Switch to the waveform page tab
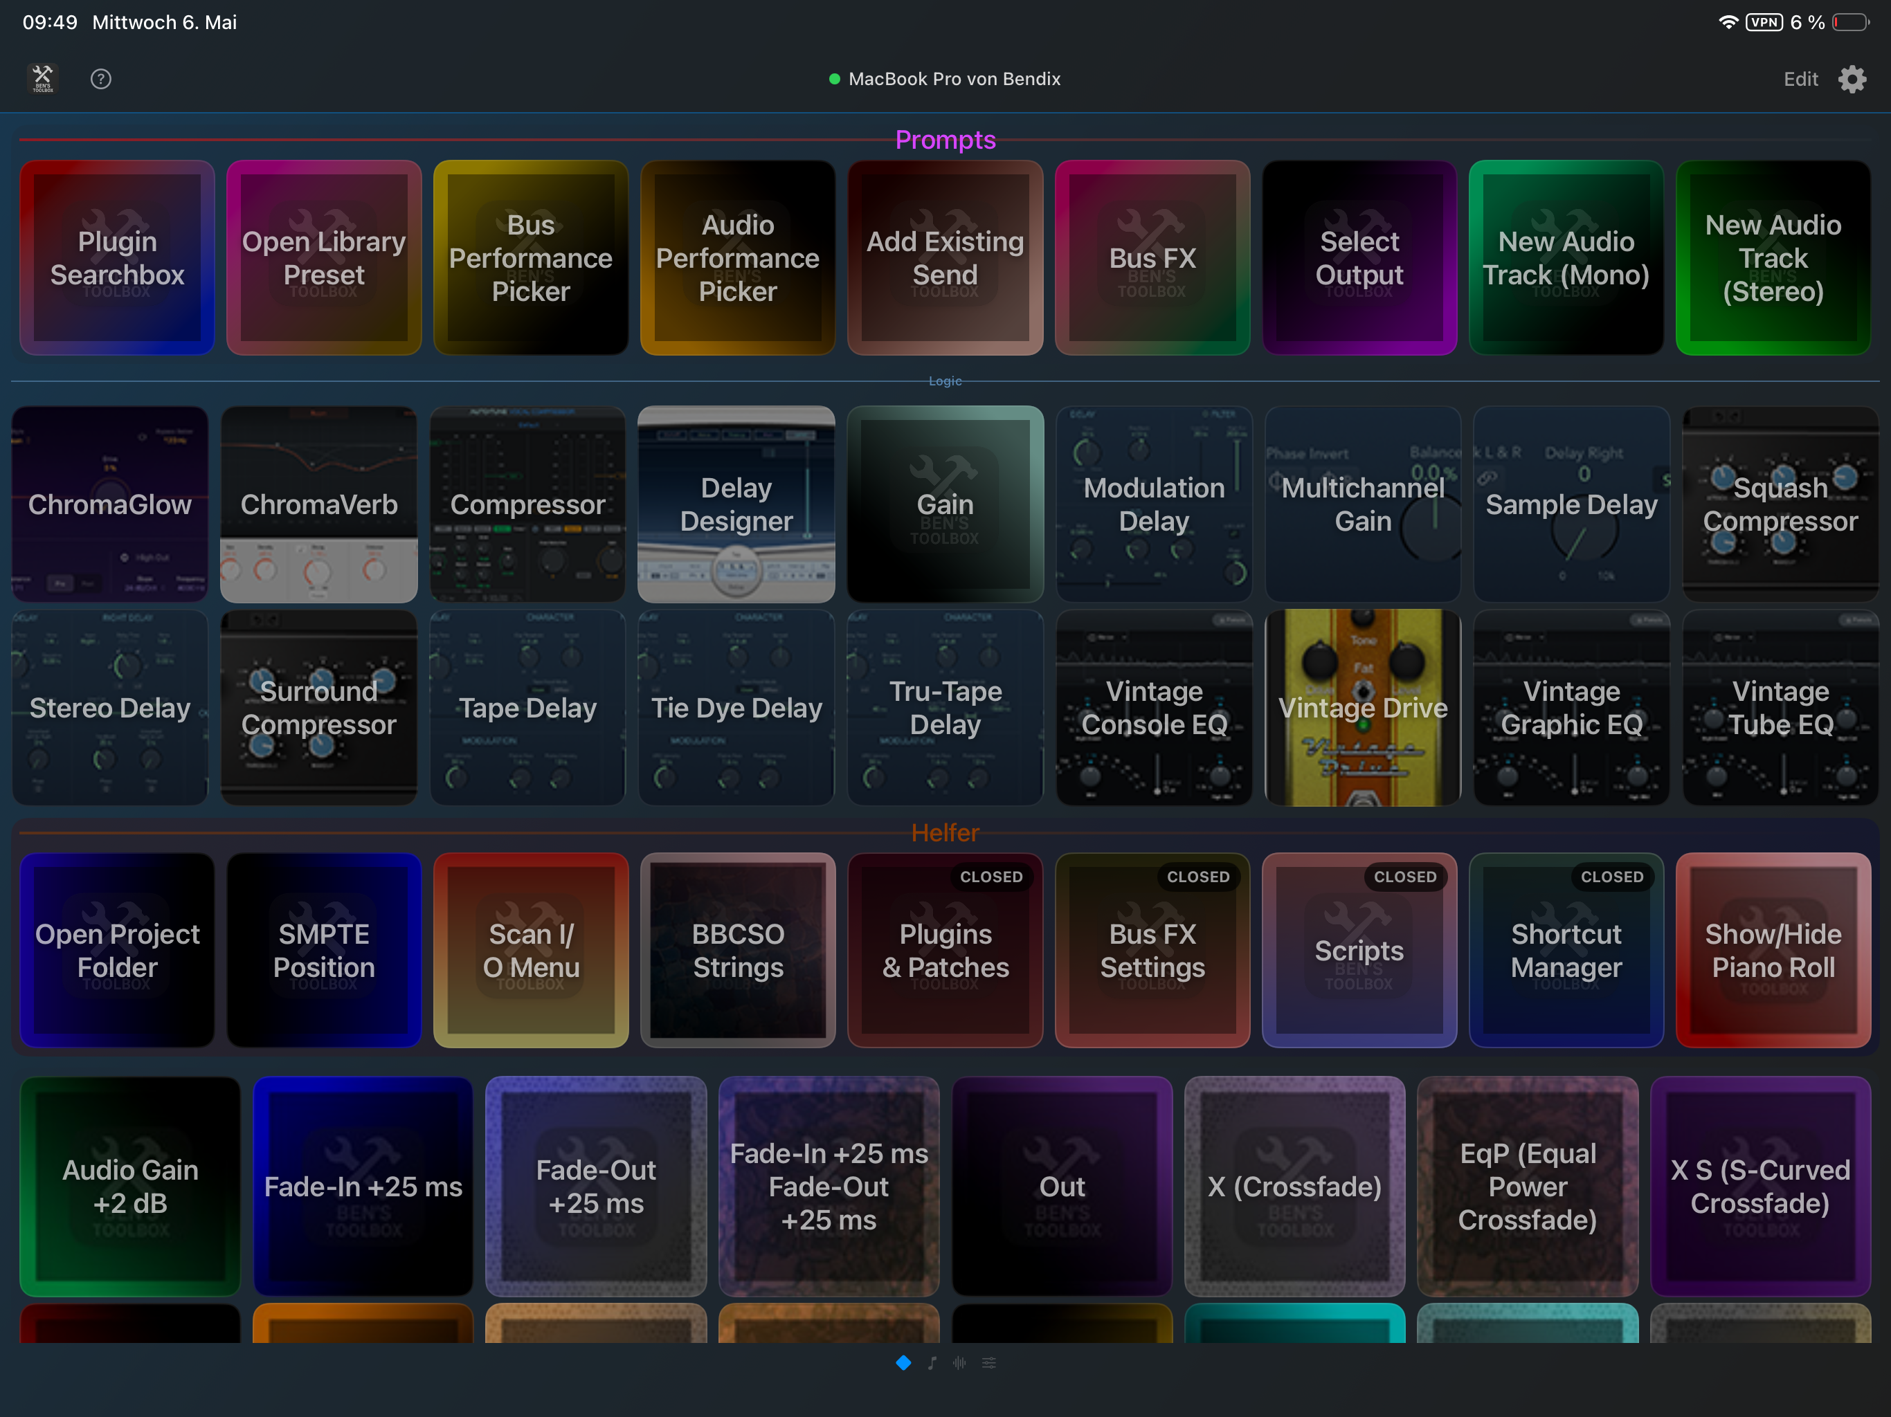 click(960, 1362)
